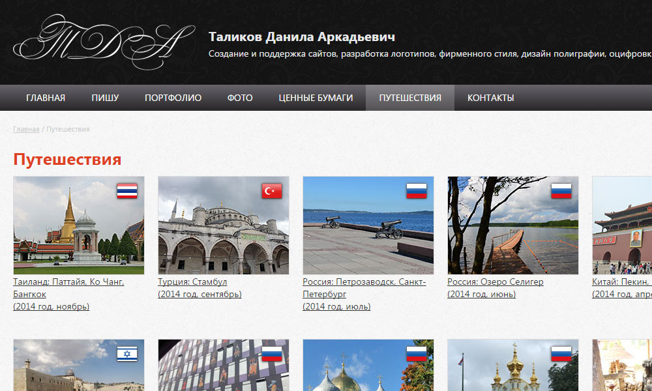This screenshot has width=652, height=391.
Task: Open the Фото menu item
Action: [240, 98]
